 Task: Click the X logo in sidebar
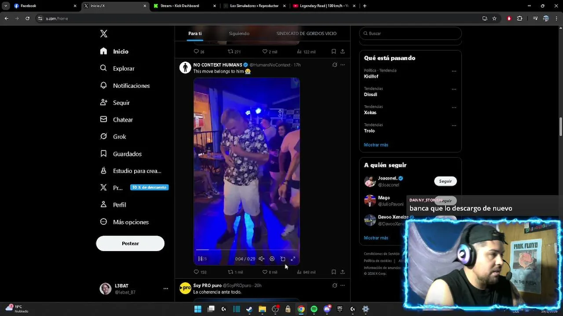[x=104, y=34]
